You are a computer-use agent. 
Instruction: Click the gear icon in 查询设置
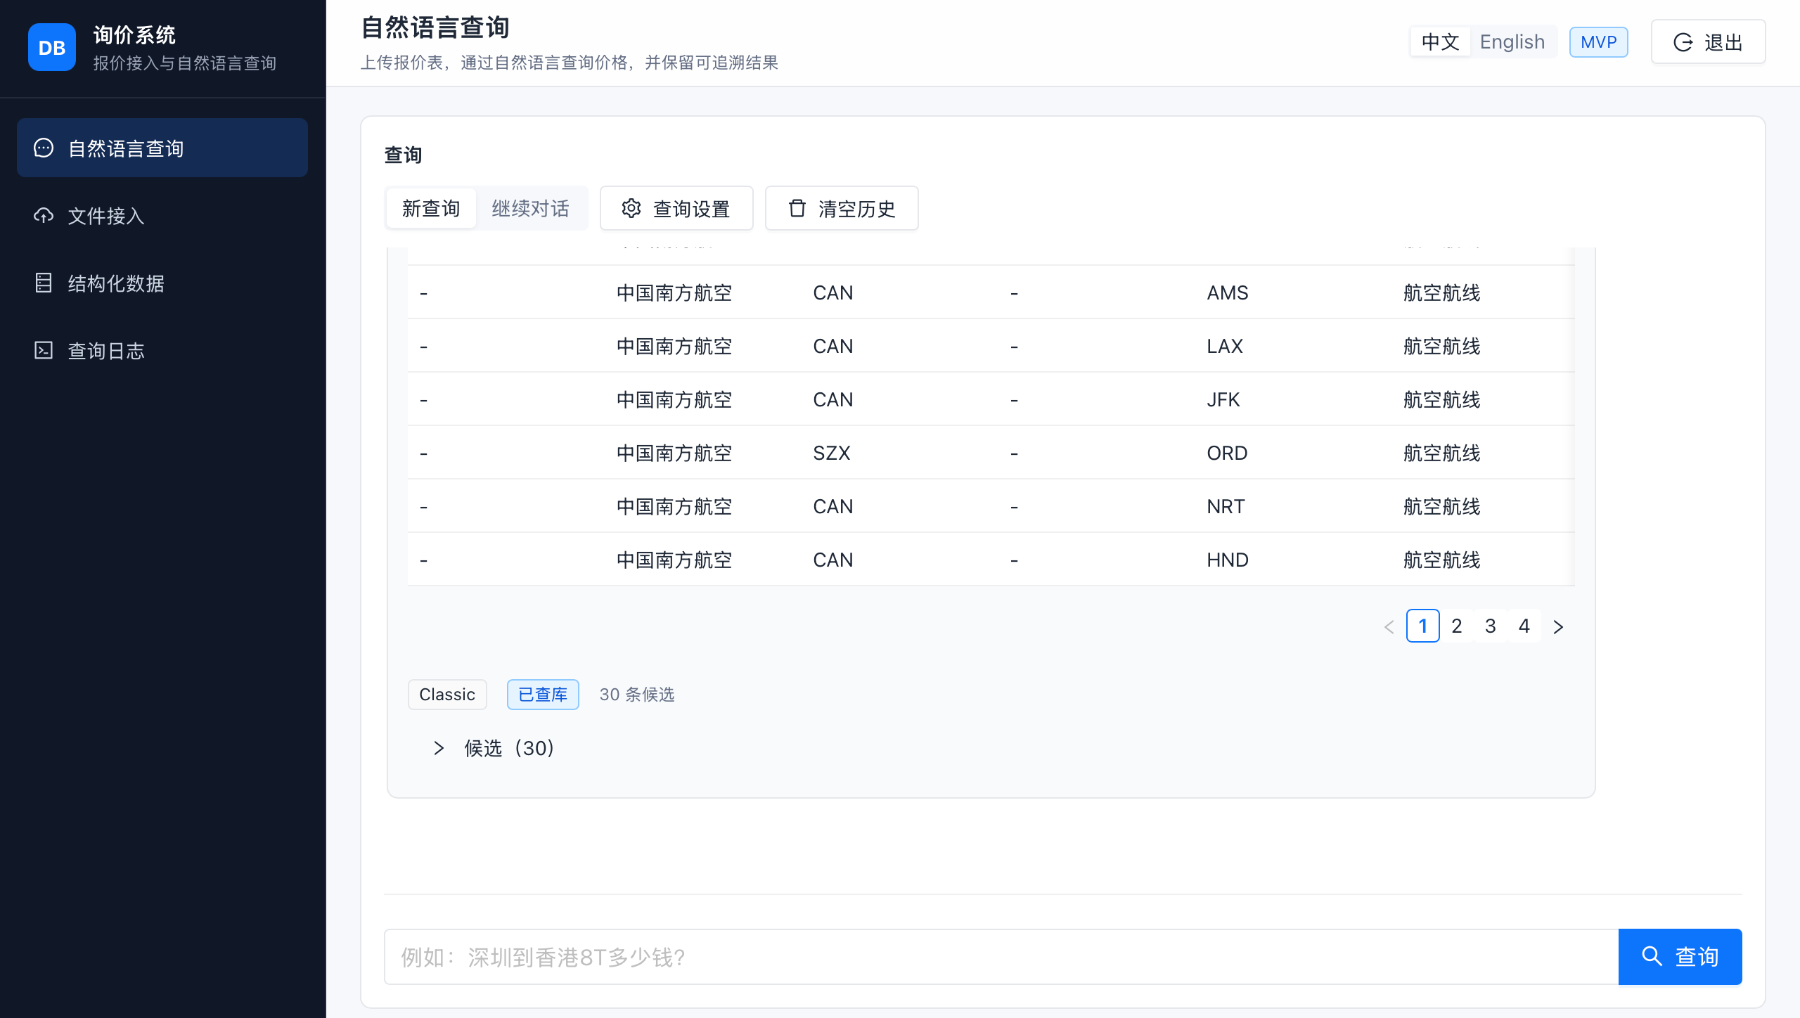pos(631,208)
